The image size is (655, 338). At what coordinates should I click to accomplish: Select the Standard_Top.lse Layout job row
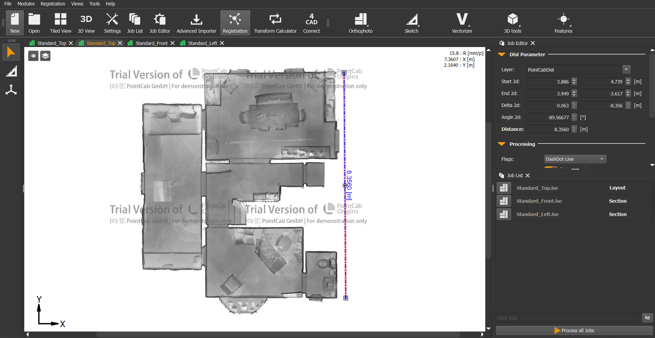(574, 188)
